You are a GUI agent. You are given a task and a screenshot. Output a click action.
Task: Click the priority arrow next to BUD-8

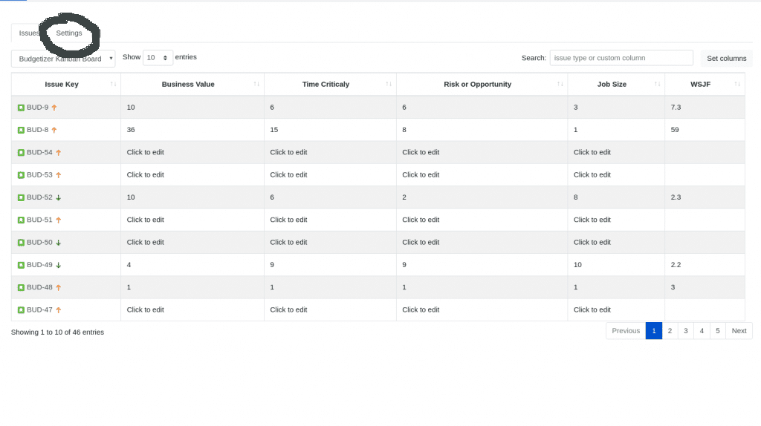54,130
